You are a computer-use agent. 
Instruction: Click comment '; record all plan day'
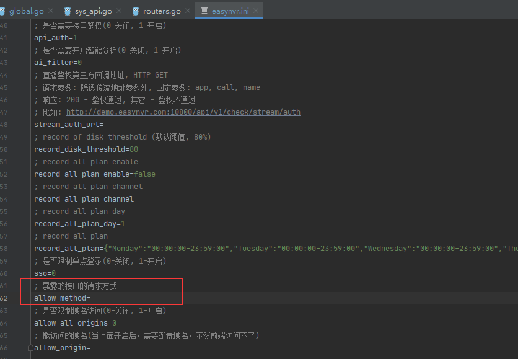click(79, 211)
